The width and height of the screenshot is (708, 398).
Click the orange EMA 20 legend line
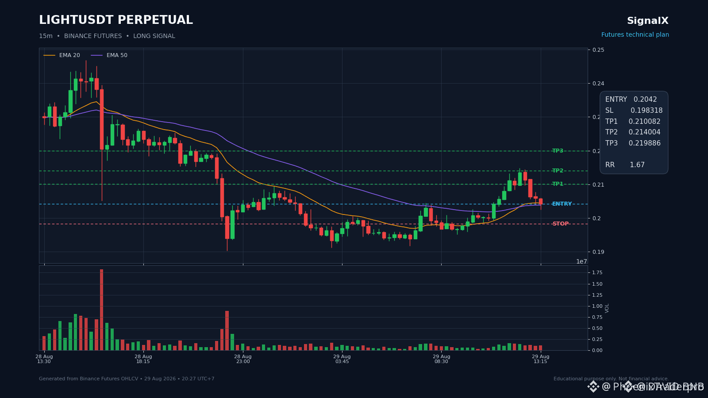click(x=50, y=55)
